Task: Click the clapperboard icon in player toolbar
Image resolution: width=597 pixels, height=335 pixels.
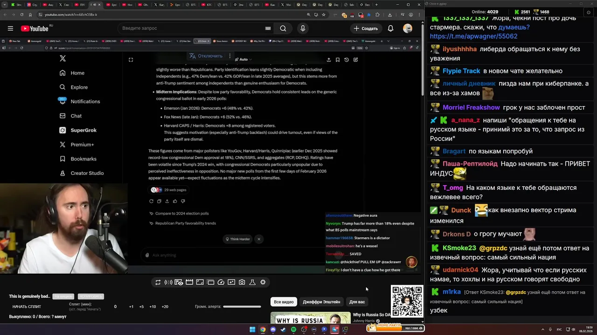Action: (189, 282)
